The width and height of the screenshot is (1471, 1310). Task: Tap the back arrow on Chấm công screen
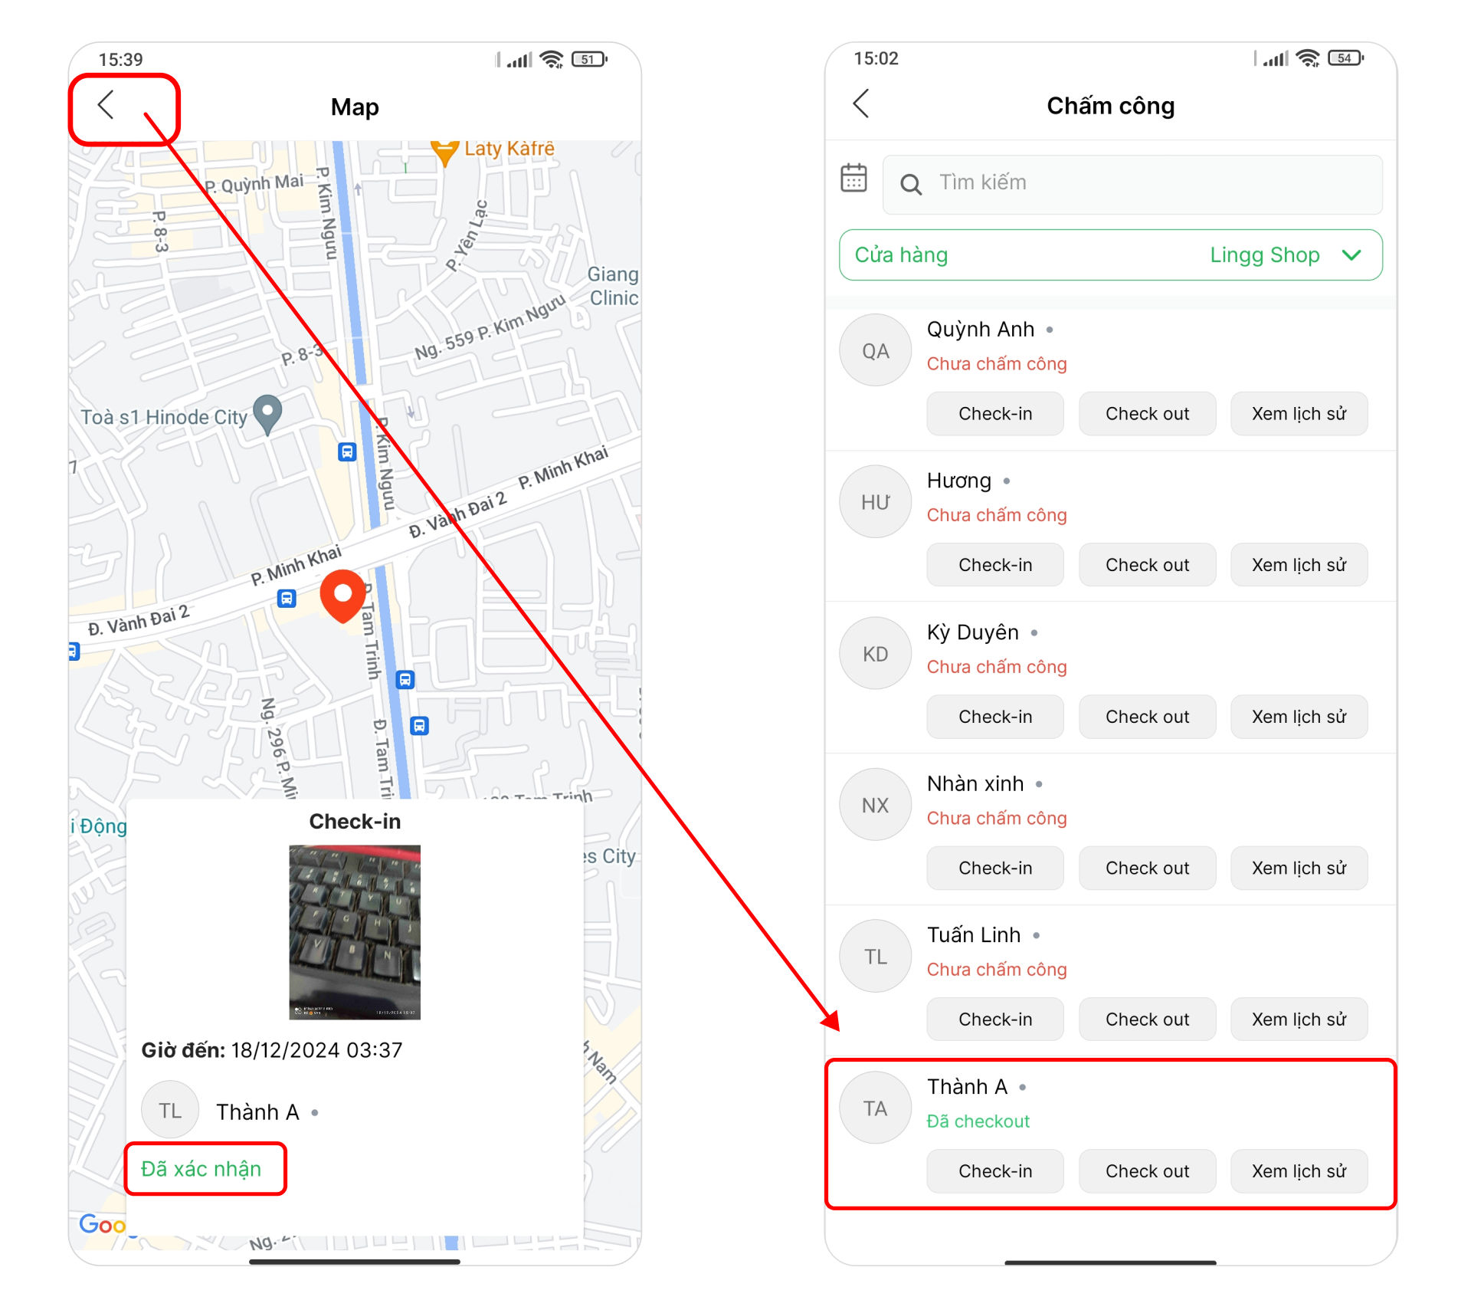861,103
